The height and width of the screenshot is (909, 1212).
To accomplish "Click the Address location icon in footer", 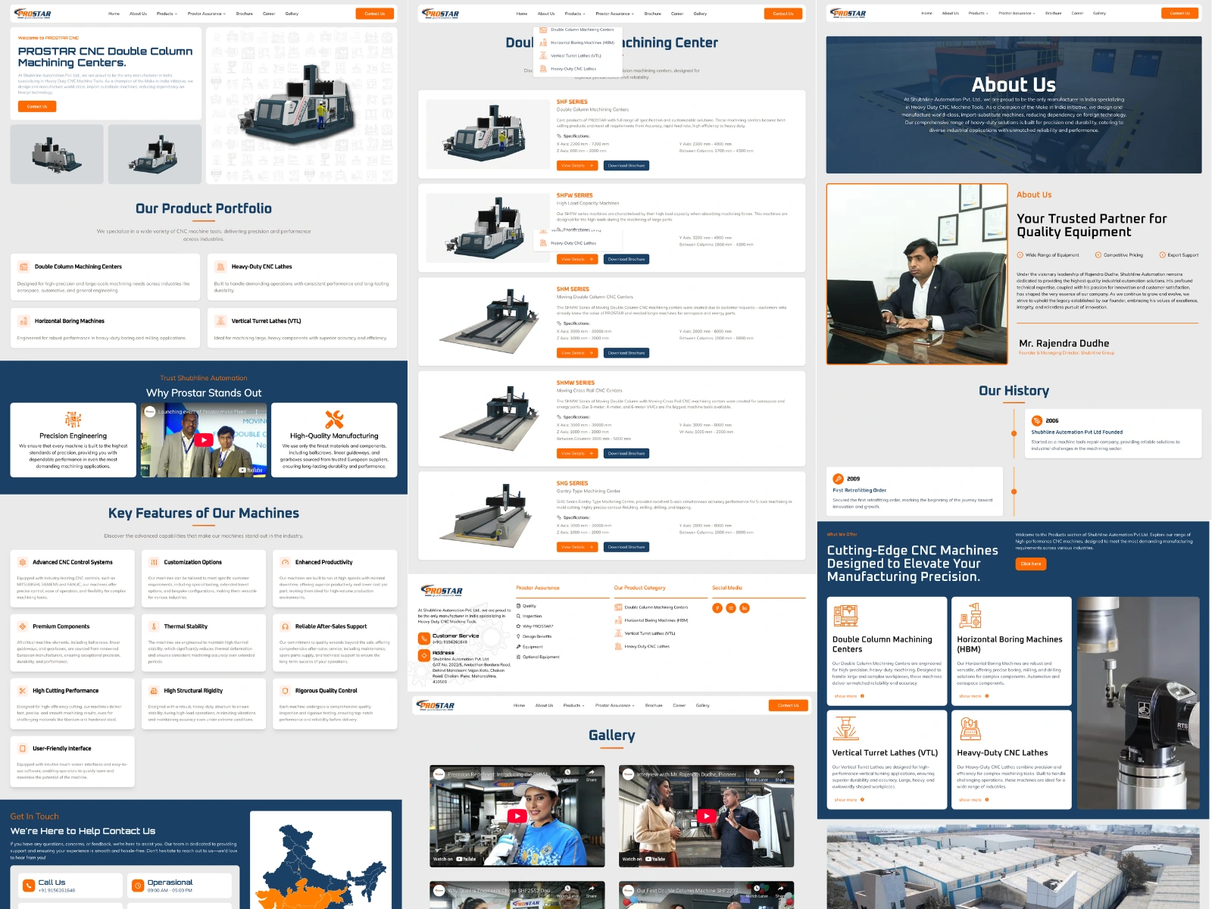I will (x=424, y=656).
